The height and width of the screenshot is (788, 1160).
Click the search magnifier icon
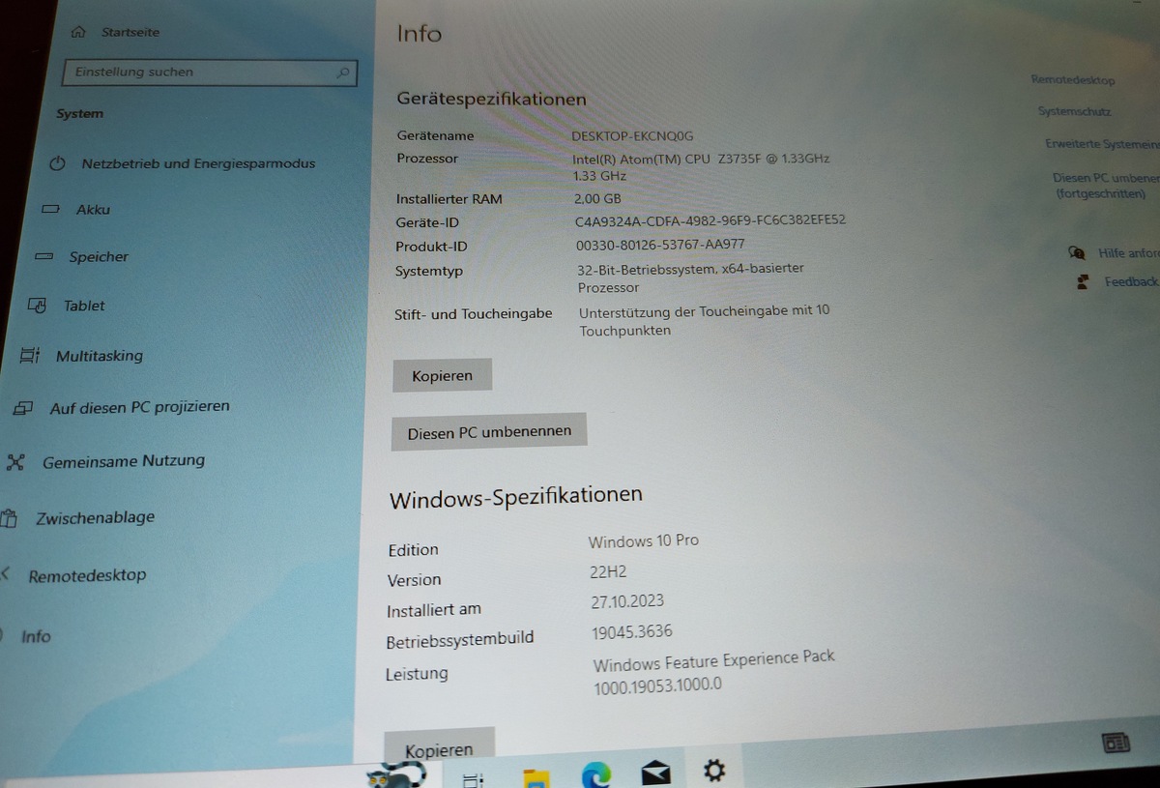pyautogui.click(x=342, y=73)
